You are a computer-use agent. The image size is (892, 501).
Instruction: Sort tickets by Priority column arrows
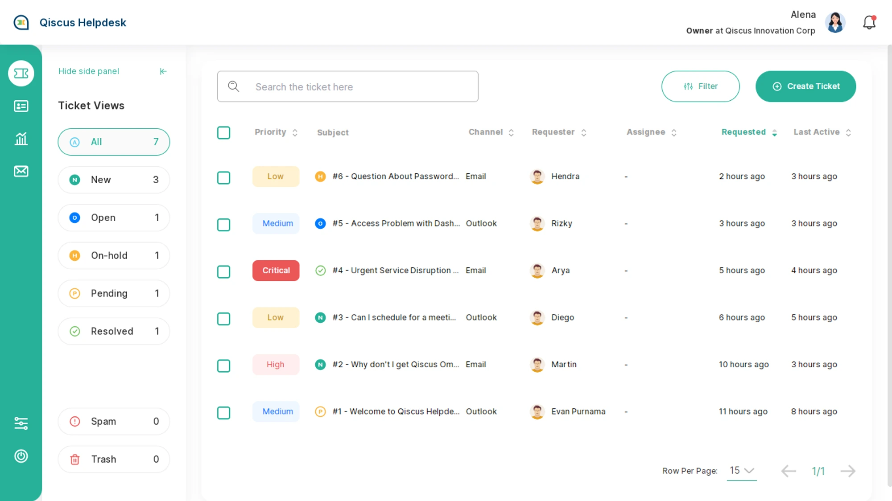(x=295, y=133)
